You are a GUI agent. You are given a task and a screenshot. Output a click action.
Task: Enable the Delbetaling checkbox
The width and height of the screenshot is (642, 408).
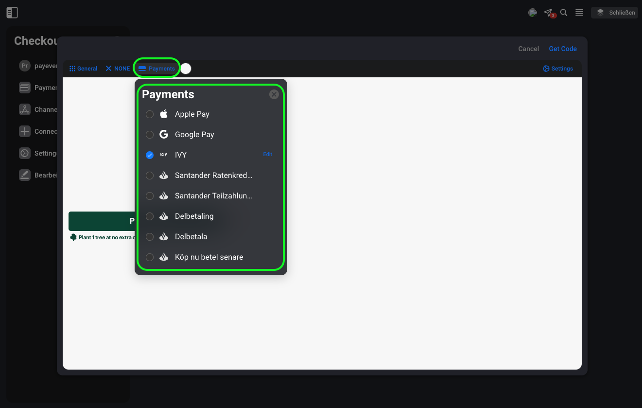coord(150,216)
